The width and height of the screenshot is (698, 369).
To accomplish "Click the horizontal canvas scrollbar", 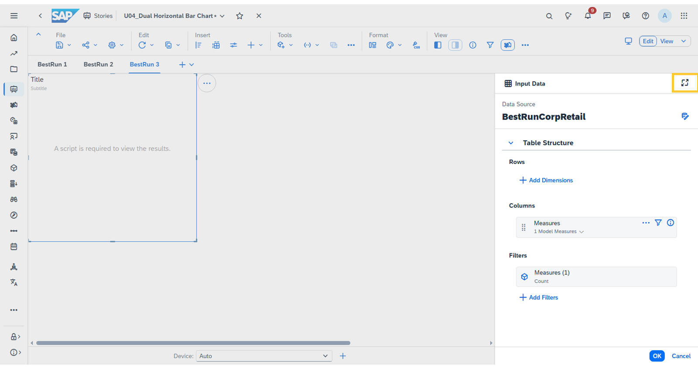I will click(193, 343).
